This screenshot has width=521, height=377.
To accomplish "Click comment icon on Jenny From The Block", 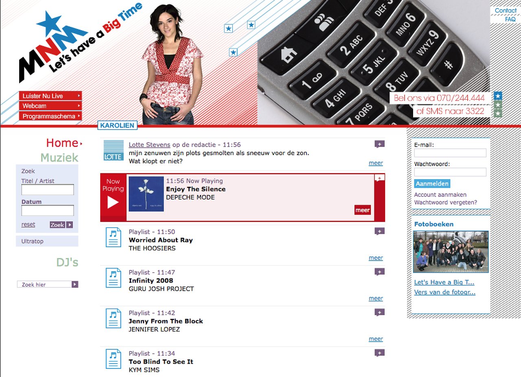I will pyautogui.click(x=379, y=312).
